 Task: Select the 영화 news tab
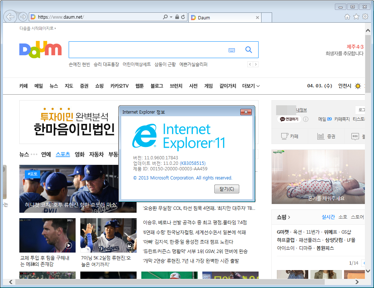point(80,155)
